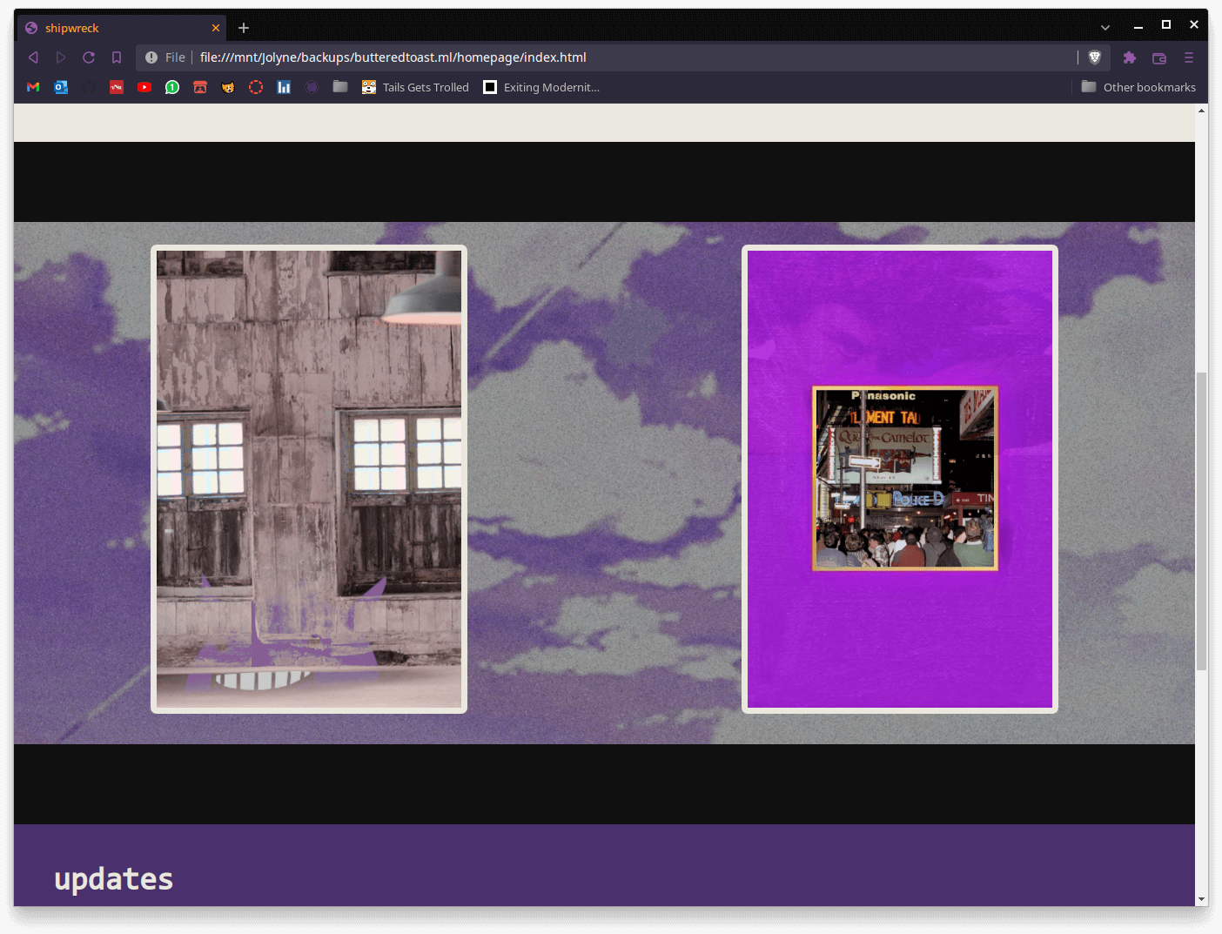Expand the unnamed gray bookmark folder
The height and width of the screenshot is (934, 1222).
tap(340, 87)
